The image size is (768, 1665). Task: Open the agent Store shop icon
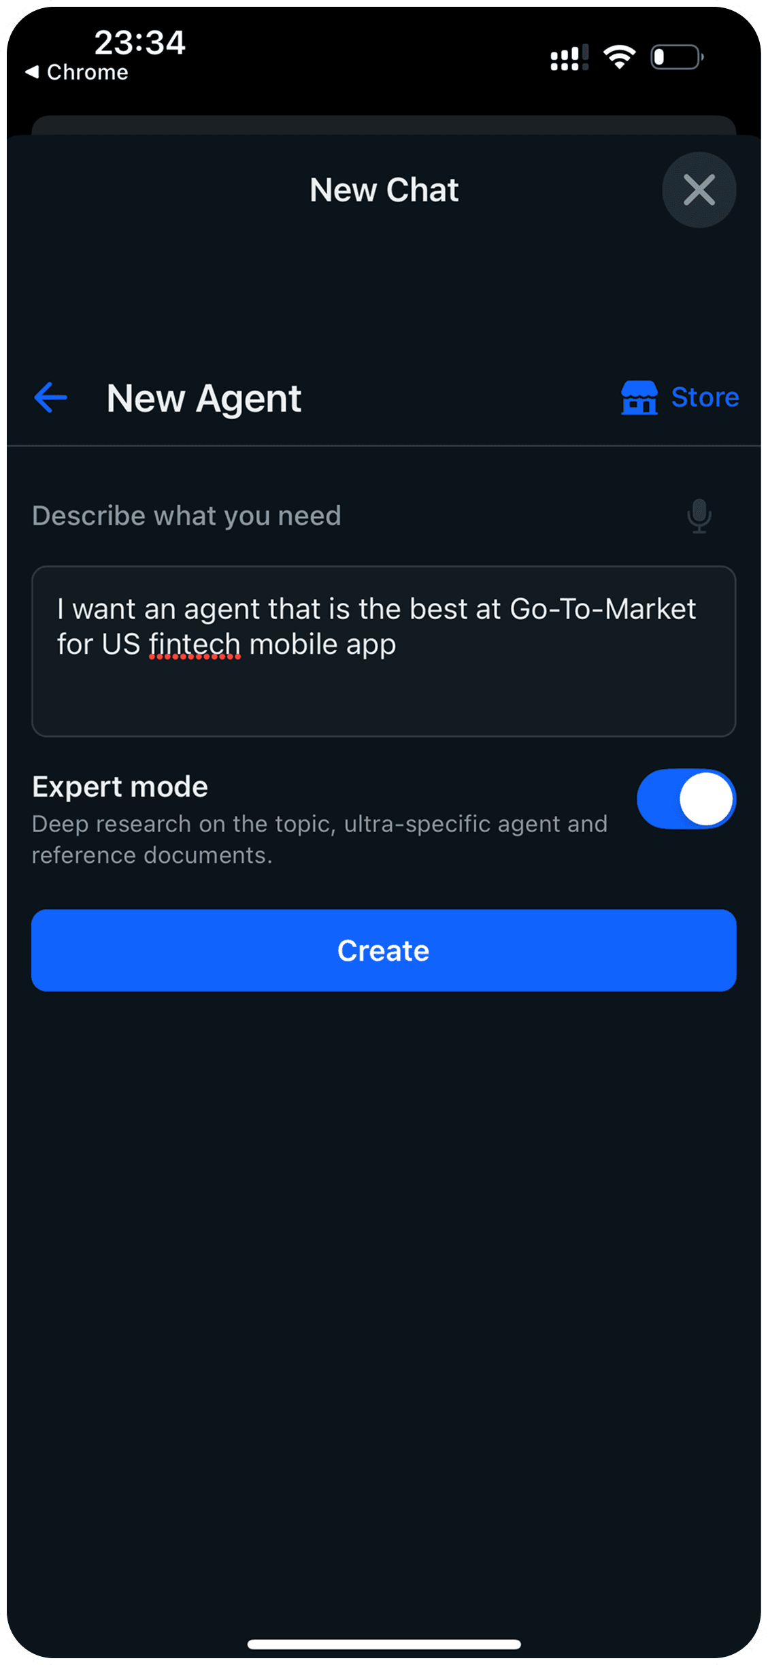click(x=639, y=397)
